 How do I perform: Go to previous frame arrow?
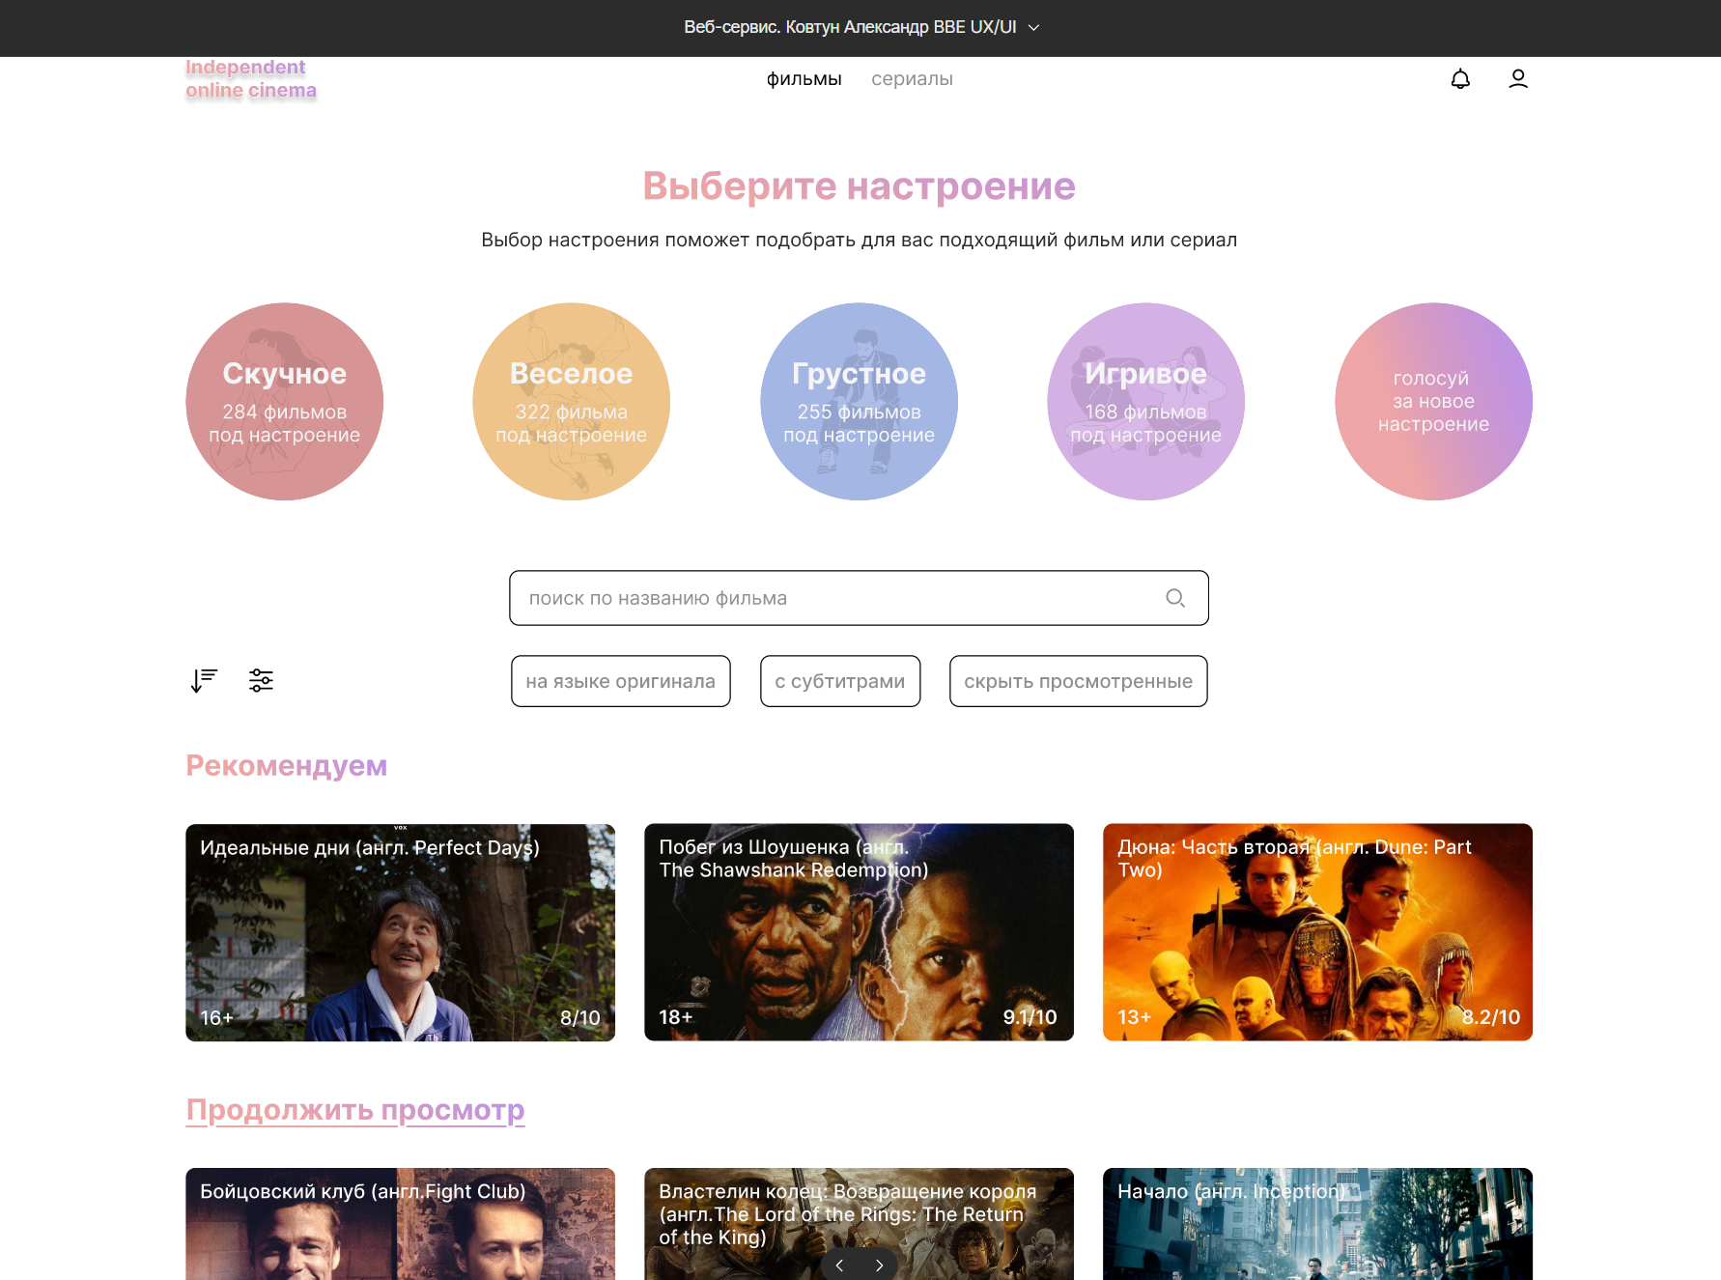click(840, 1266)
